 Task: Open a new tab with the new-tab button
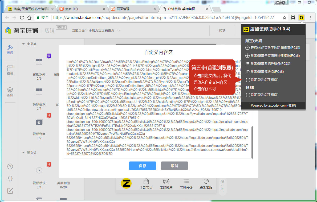(x=217, y=9)
